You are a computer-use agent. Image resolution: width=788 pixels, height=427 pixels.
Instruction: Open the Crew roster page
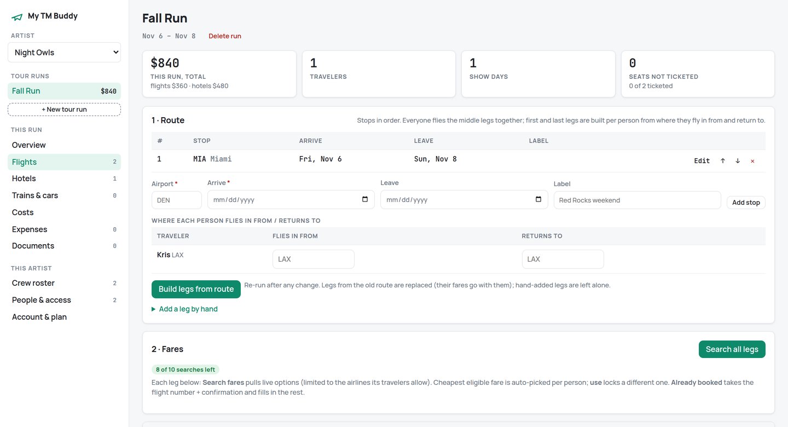pyautogui.click(x=64, y=283)
